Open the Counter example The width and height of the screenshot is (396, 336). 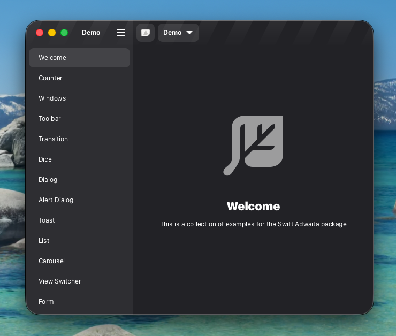pos(79,78)
